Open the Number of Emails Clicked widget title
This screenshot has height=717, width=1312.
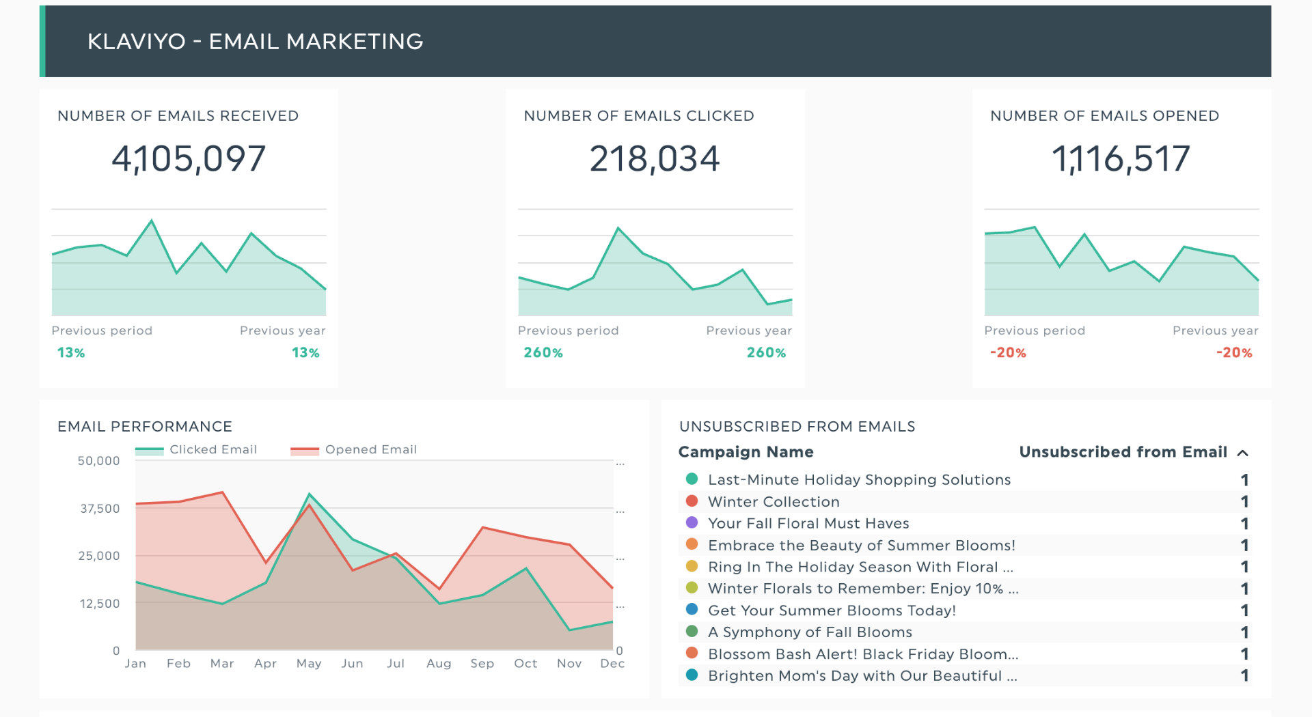(x=638, y=116)
